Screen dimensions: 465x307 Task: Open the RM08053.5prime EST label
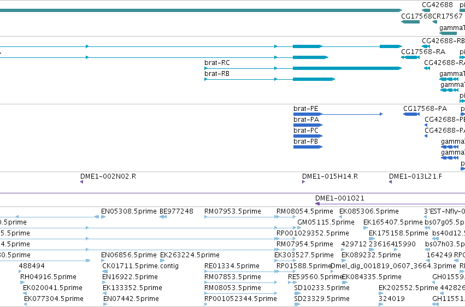233,288
